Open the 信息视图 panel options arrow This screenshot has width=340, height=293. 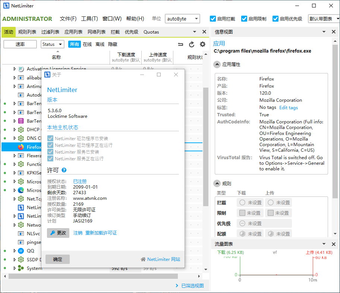[x=324, y=32]
